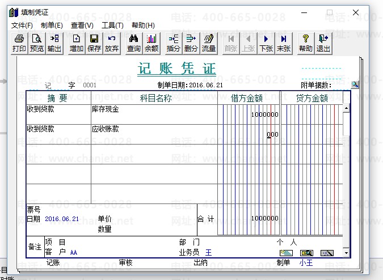Go to next voucher with 下张

(x=266, y=43)
